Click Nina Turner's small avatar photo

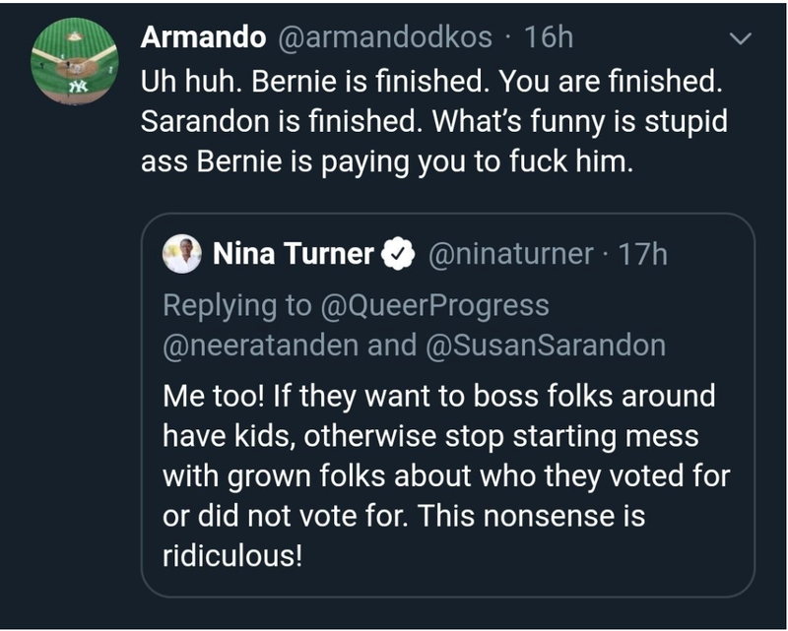point(182,254)
